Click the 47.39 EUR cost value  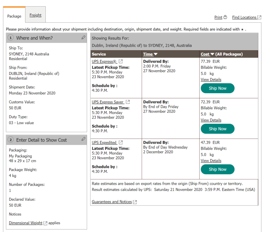(210, 143)
